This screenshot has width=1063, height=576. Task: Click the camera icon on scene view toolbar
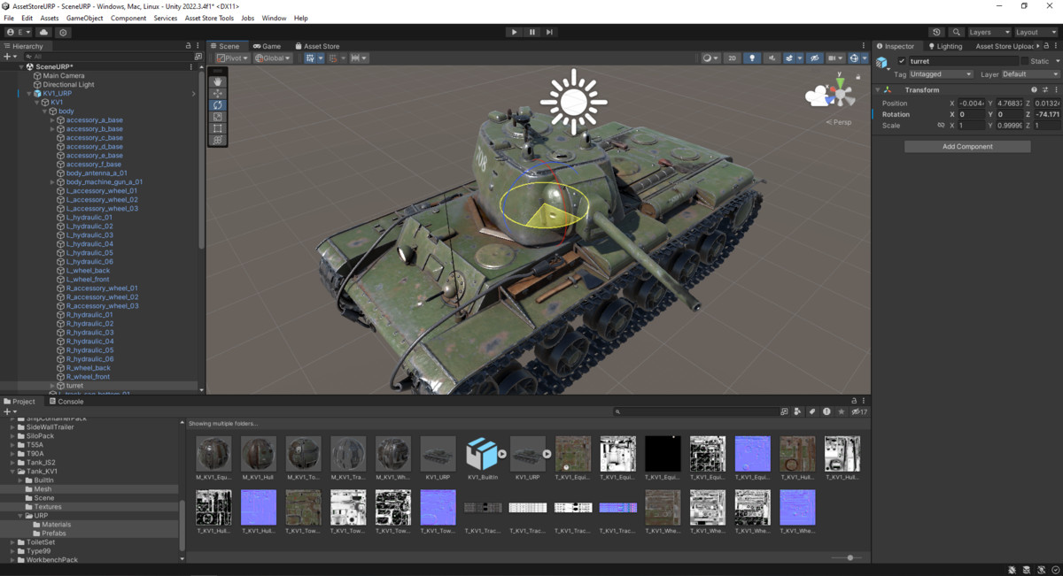833,58
